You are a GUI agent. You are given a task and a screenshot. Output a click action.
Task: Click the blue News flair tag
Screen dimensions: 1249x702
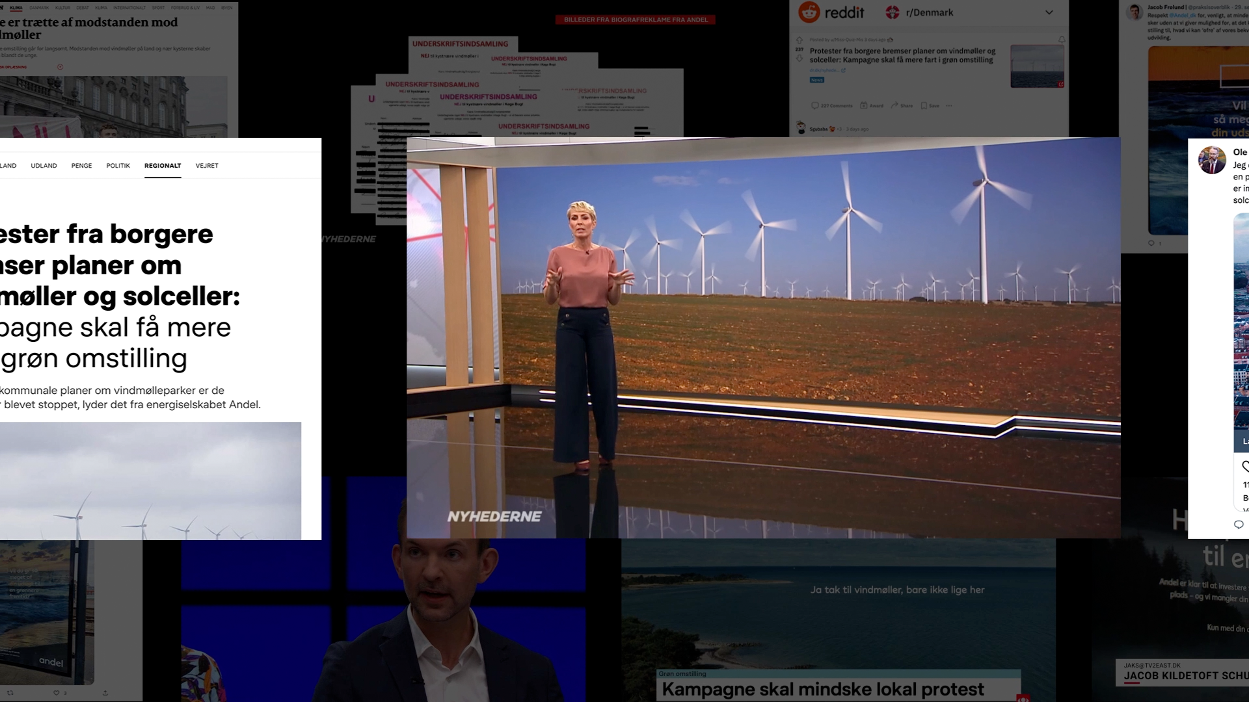(x=817, y=80)
